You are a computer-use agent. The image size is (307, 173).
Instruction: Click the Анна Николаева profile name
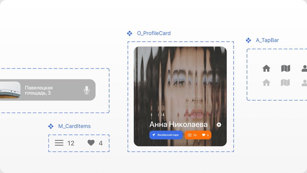(x=178, y=125)
